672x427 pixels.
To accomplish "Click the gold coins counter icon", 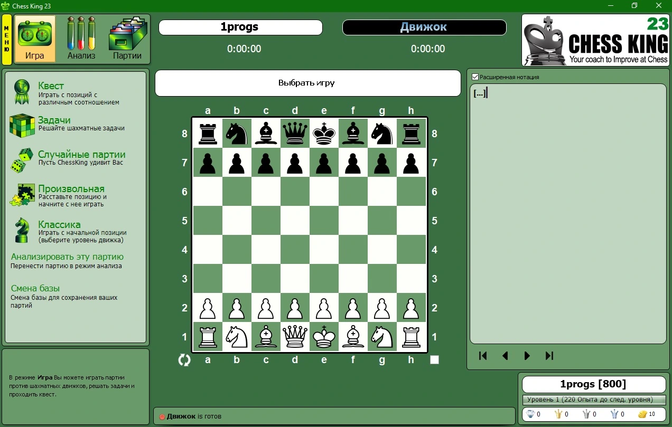I will (x=642, y=414).
